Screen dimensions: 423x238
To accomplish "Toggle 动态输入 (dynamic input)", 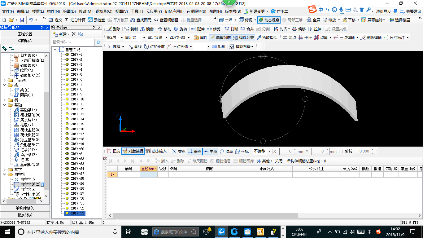I will tap(156, 151).
